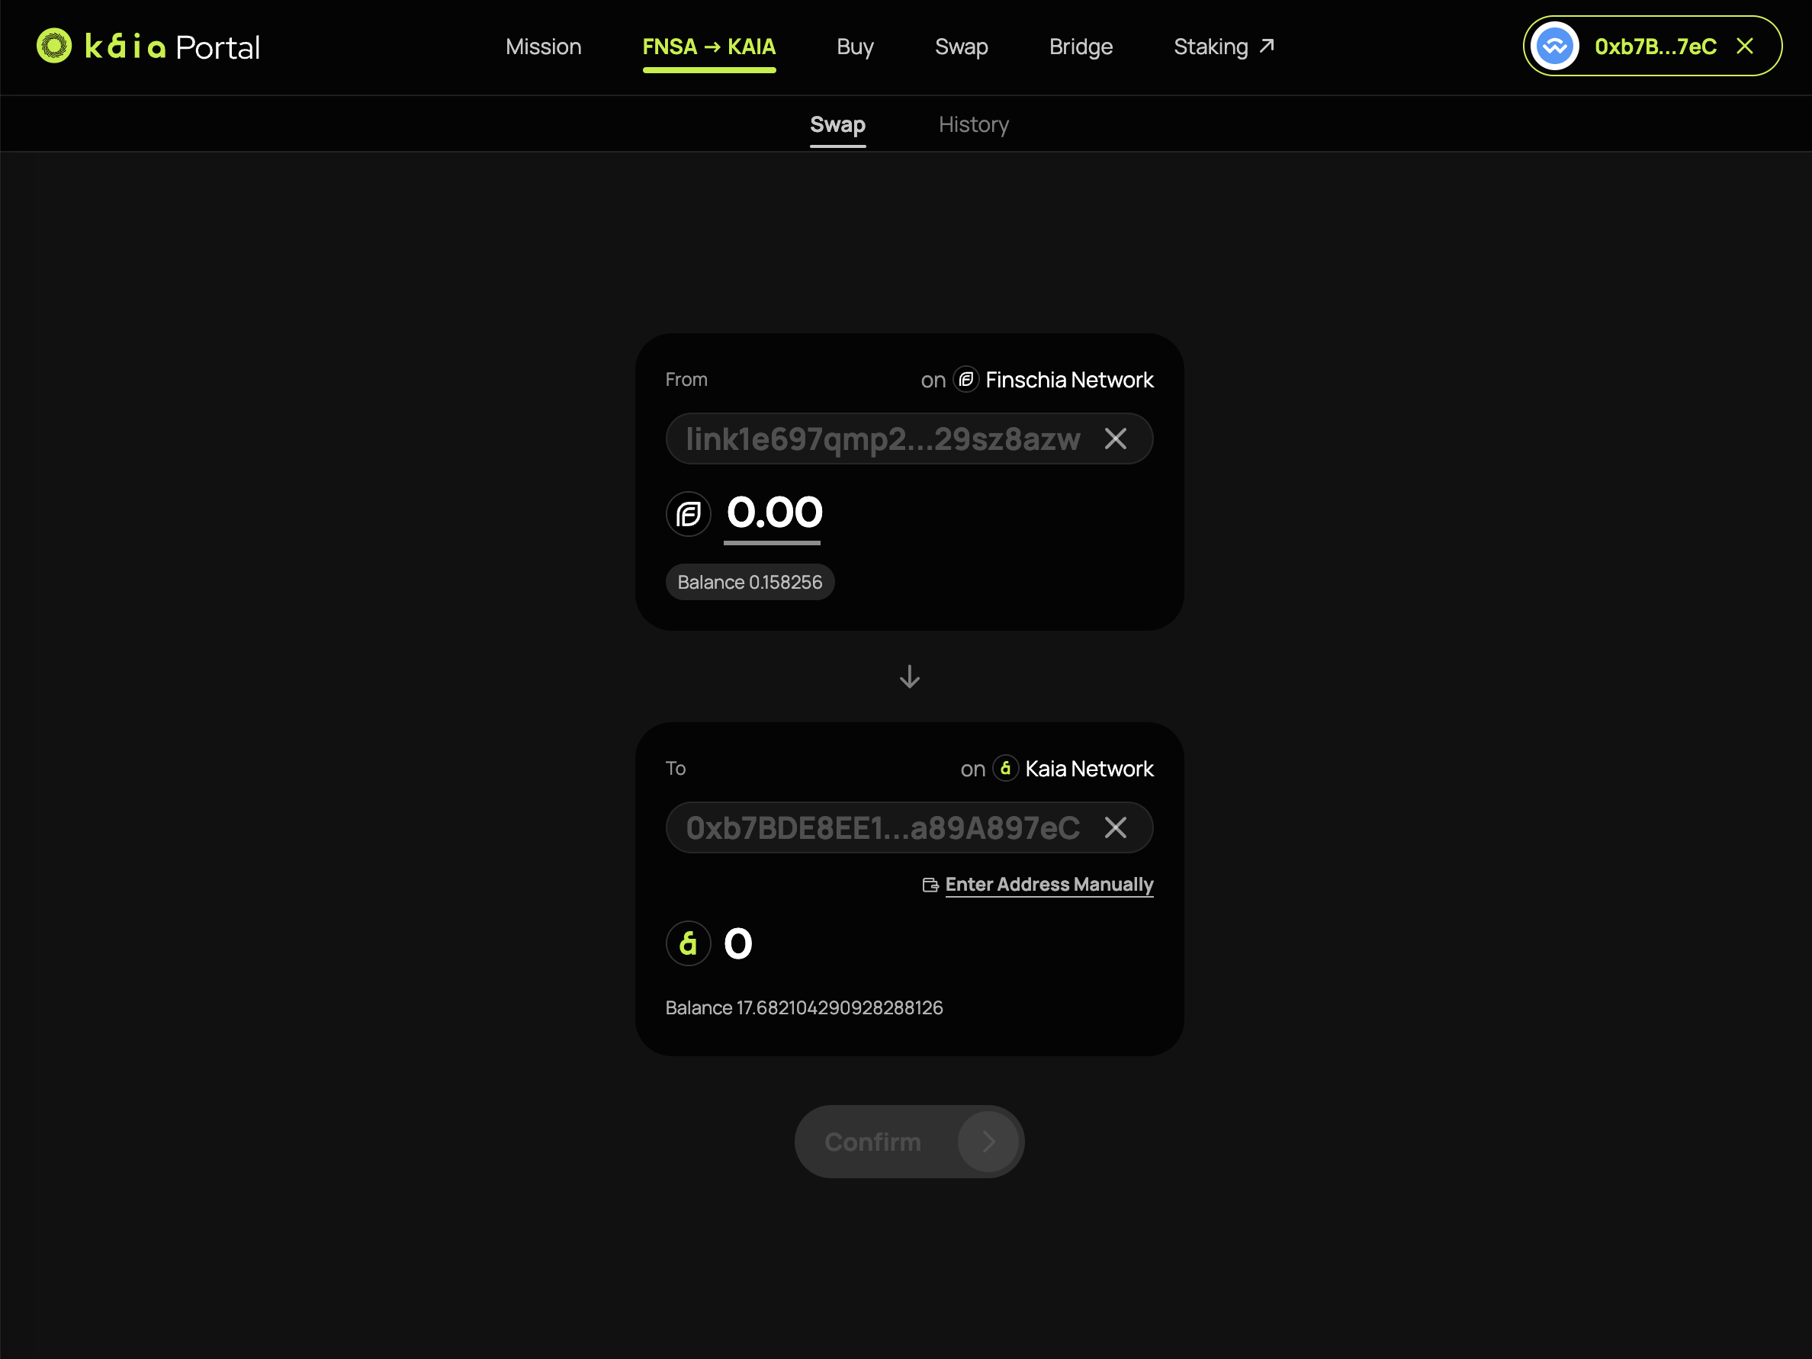Screen dimensions: 1812x1359
Task: Click the Kaia Network logo icon
Action: click(1005, 769)
